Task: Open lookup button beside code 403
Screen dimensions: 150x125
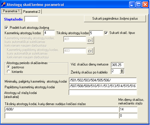Action: click(91, 51)
